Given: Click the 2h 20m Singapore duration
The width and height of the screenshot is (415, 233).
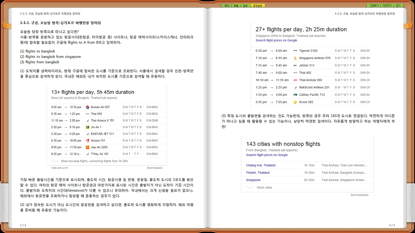Looking at the screenshot, I should [309, 180].
